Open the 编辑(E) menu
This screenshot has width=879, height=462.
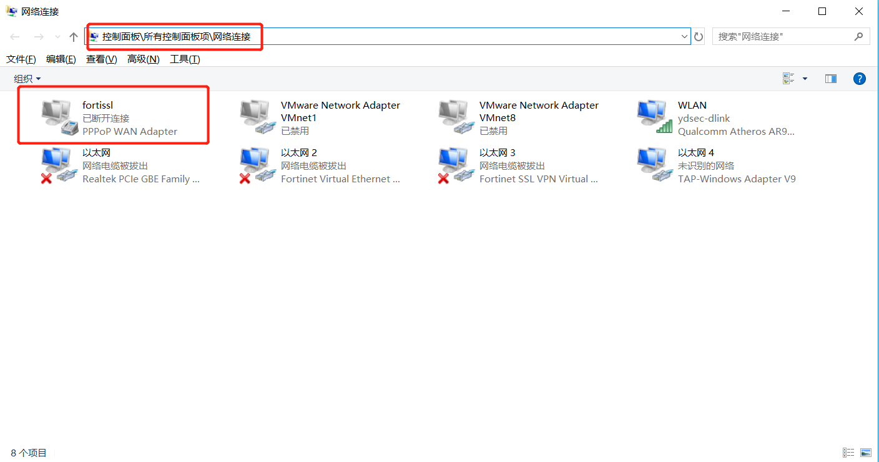tap(61, 59)
